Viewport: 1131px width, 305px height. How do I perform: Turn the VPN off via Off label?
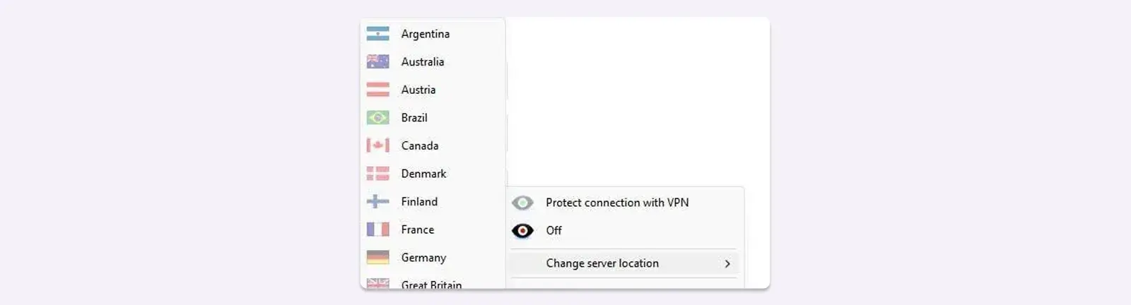tap(553, 231)
